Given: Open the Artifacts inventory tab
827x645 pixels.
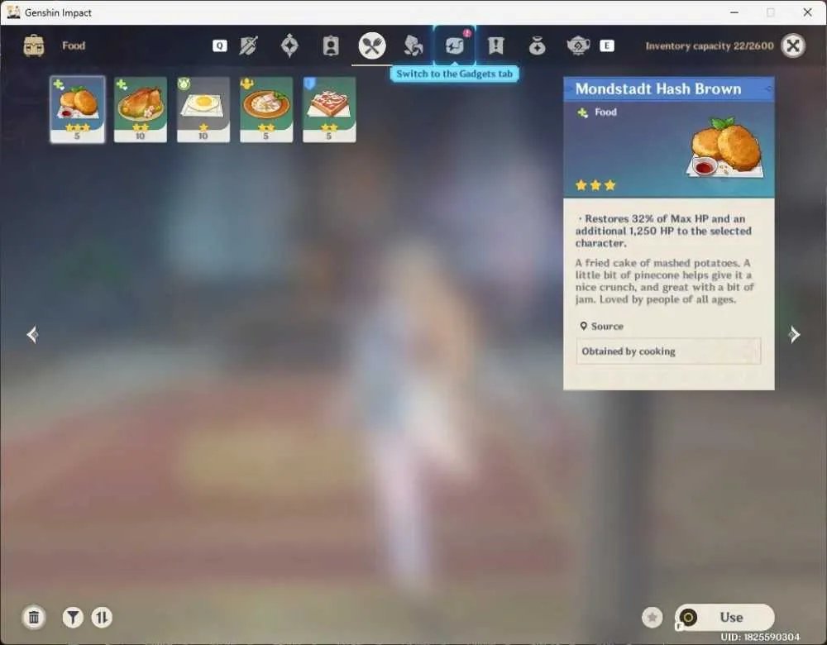Looking at the screenshot, I should click(289, 45).
